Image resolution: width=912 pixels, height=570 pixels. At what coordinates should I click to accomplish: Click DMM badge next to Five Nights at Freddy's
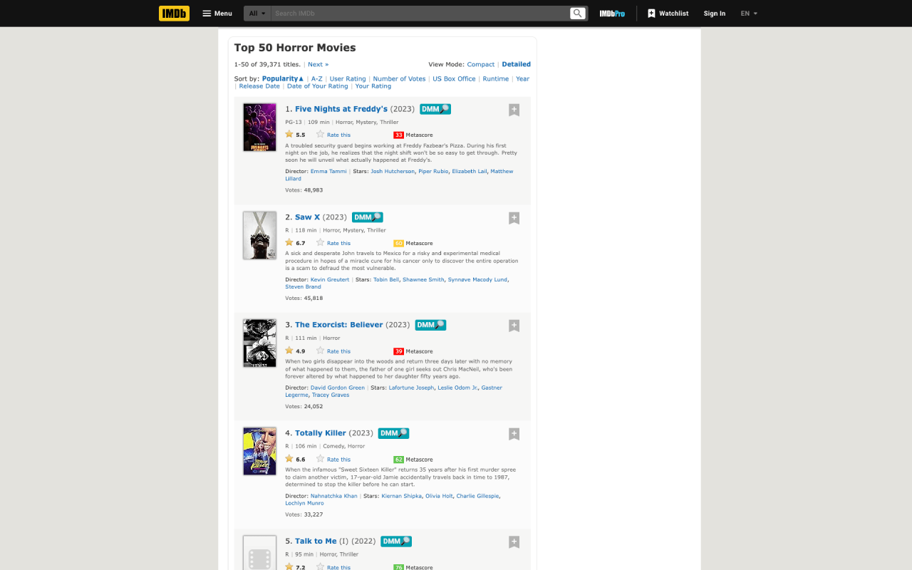pos(435,109)
